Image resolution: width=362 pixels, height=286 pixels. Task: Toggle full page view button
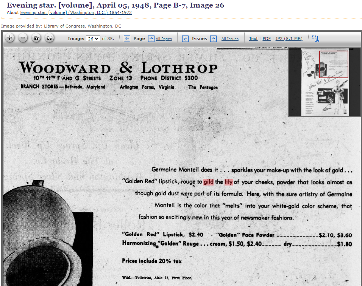[49, 38]
